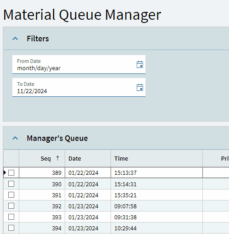This screenshot has width=229, height=234.
Task: Enable the checkbox for seq 393
Action: click(x=11, y=217)
